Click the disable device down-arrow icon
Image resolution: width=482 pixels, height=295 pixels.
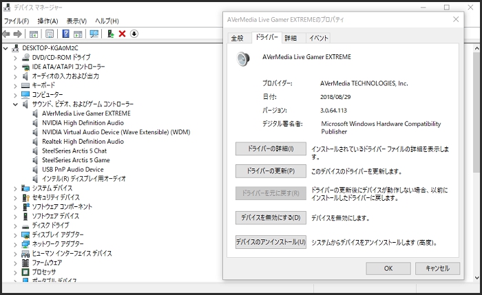click(x=134, y=34)
